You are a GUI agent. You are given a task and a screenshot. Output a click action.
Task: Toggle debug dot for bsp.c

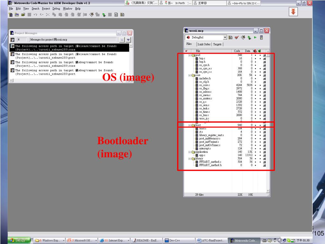(x=255, y=59)
